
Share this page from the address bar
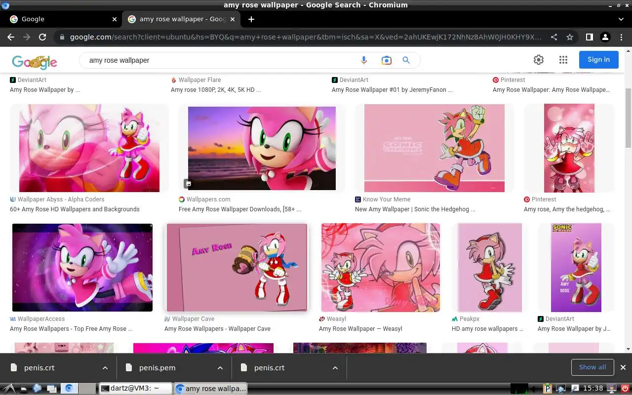(x=554, y=37)
